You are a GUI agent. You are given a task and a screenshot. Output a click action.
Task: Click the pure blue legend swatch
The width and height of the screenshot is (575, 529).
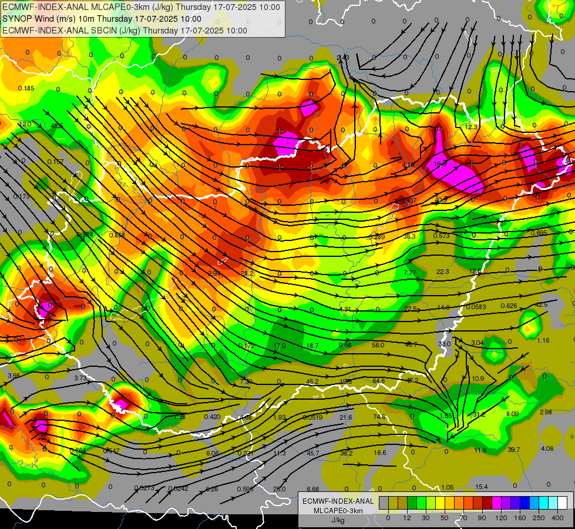coord(524,503)
